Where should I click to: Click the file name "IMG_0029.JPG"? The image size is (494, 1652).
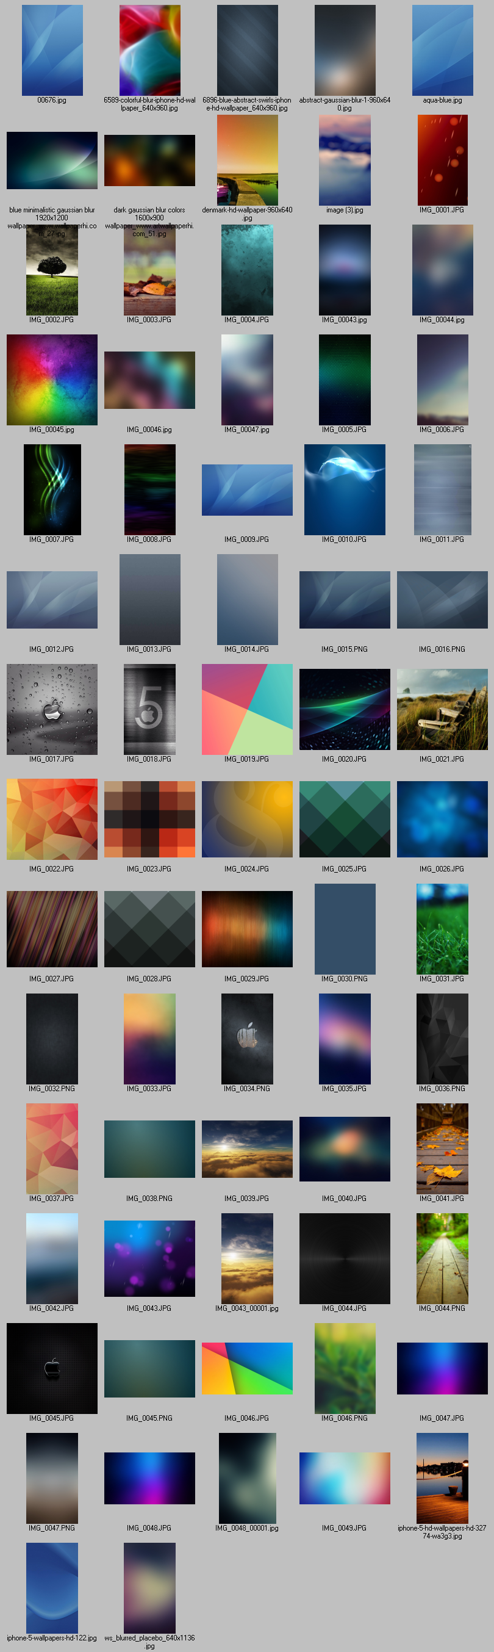[246, 979]
